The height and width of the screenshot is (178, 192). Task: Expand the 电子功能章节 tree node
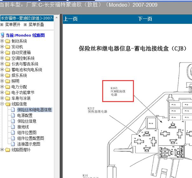2,92
